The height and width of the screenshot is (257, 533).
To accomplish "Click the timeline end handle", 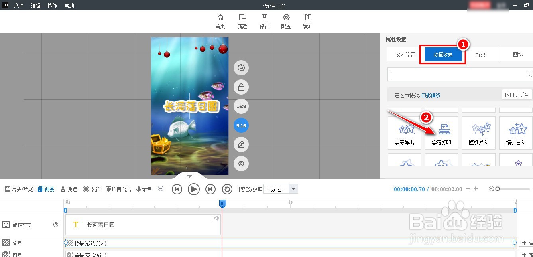I will tap(515, 210).
